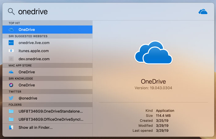Click the cloud icon in Top Hit row

pyautogui.click(x=11, y=30)
